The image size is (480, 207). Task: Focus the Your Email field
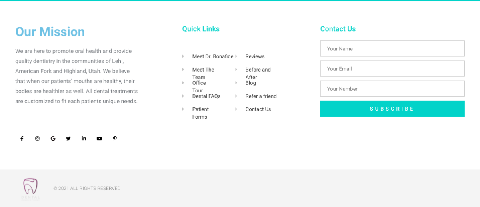tap(392, 69)
